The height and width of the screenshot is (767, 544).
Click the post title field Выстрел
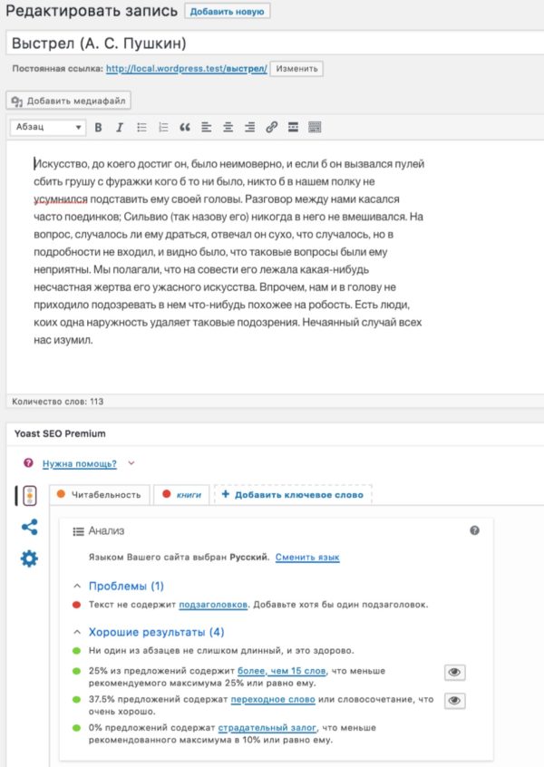pos(275,43)
